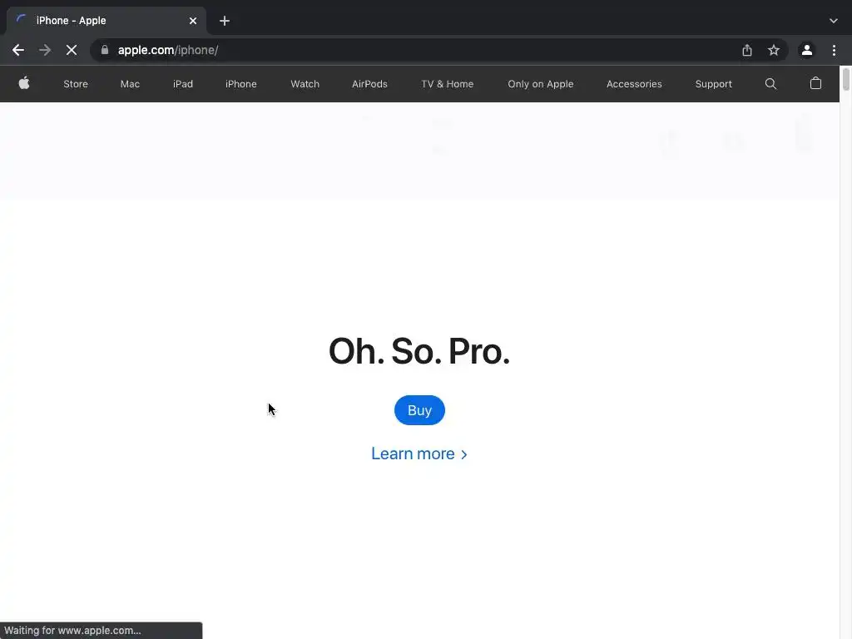Open the Apple site search icon
This screenshot has height=639, width=852.
point(770,84)
